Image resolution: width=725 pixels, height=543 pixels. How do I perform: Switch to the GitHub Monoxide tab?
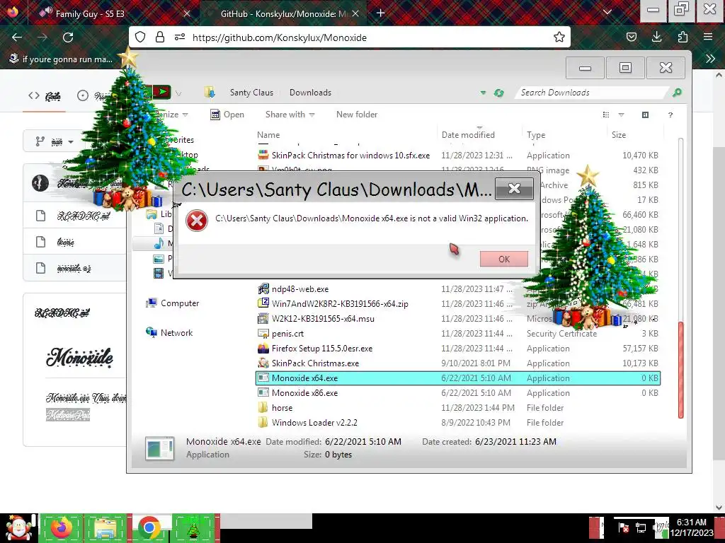pyautogui.click(x=283, y=13)
